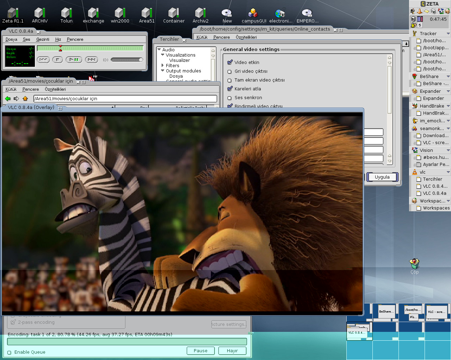The image size is (451, 360).
Task: Open the vlc group dropdown in Deskbar
Action: [448, 172]
